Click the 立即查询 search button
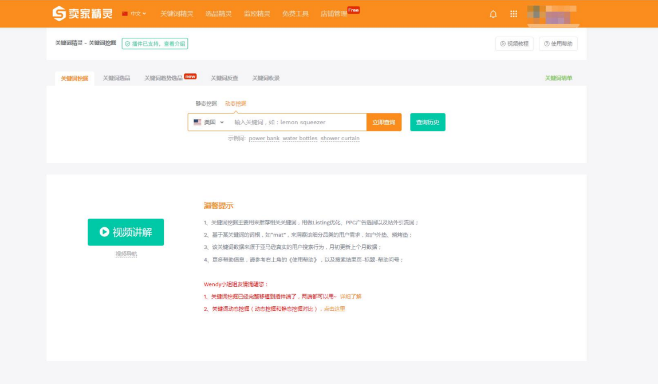Image resolution: width=658 pixels, height=384 pixels. [384, 122]
